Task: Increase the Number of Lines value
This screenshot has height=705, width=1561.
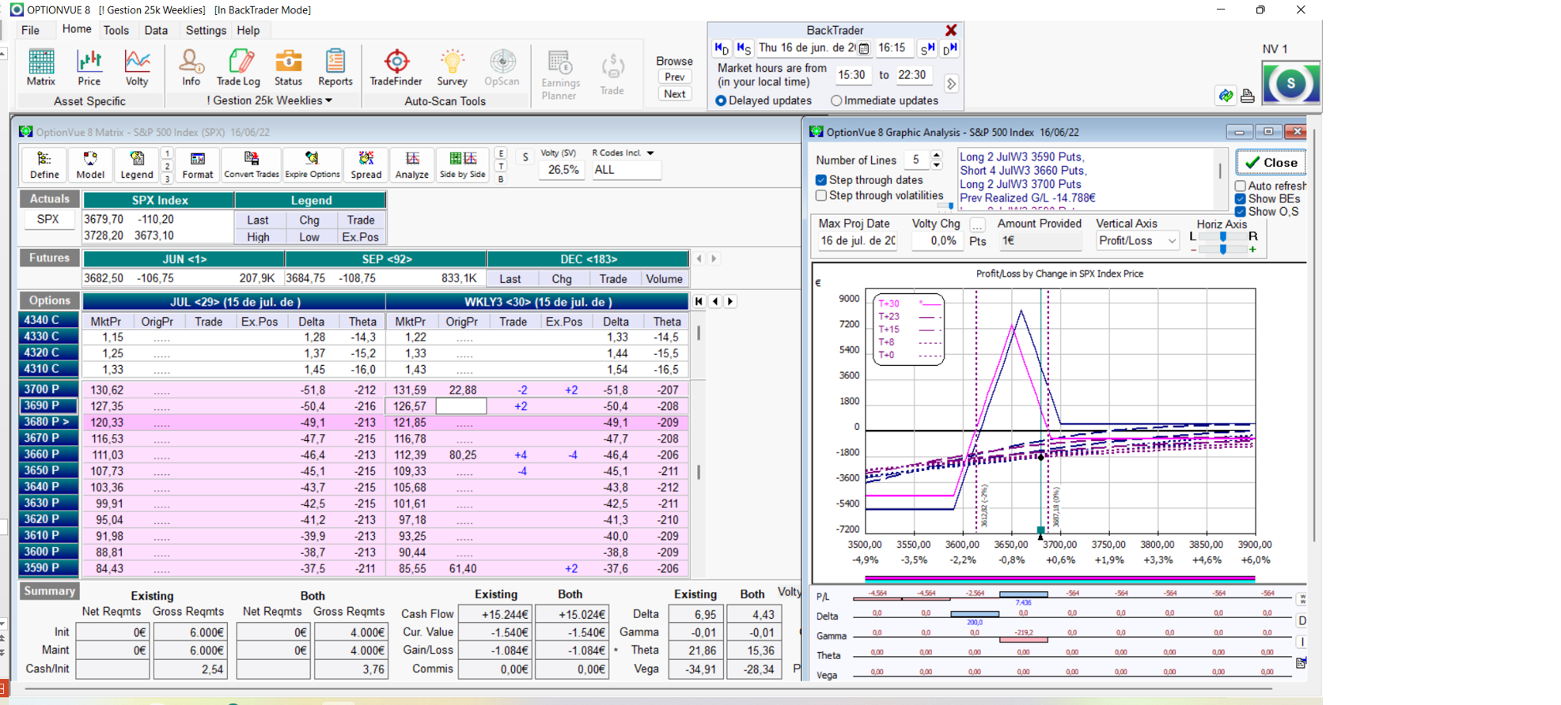Action: coord(937,155)
